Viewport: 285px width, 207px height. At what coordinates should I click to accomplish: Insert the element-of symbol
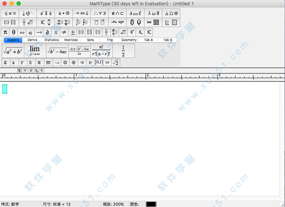pos(30,32)
